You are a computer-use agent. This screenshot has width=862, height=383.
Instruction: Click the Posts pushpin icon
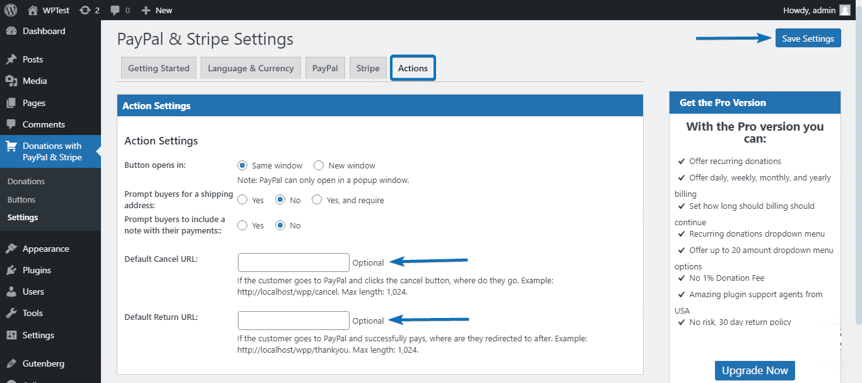point(11,59)
